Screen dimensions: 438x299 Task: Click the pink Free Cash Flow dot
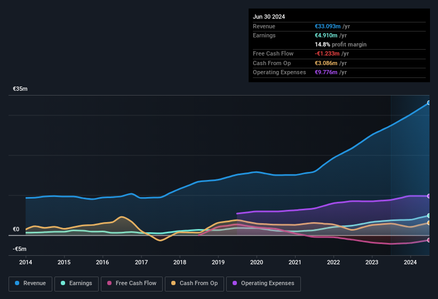pos(109,284)
